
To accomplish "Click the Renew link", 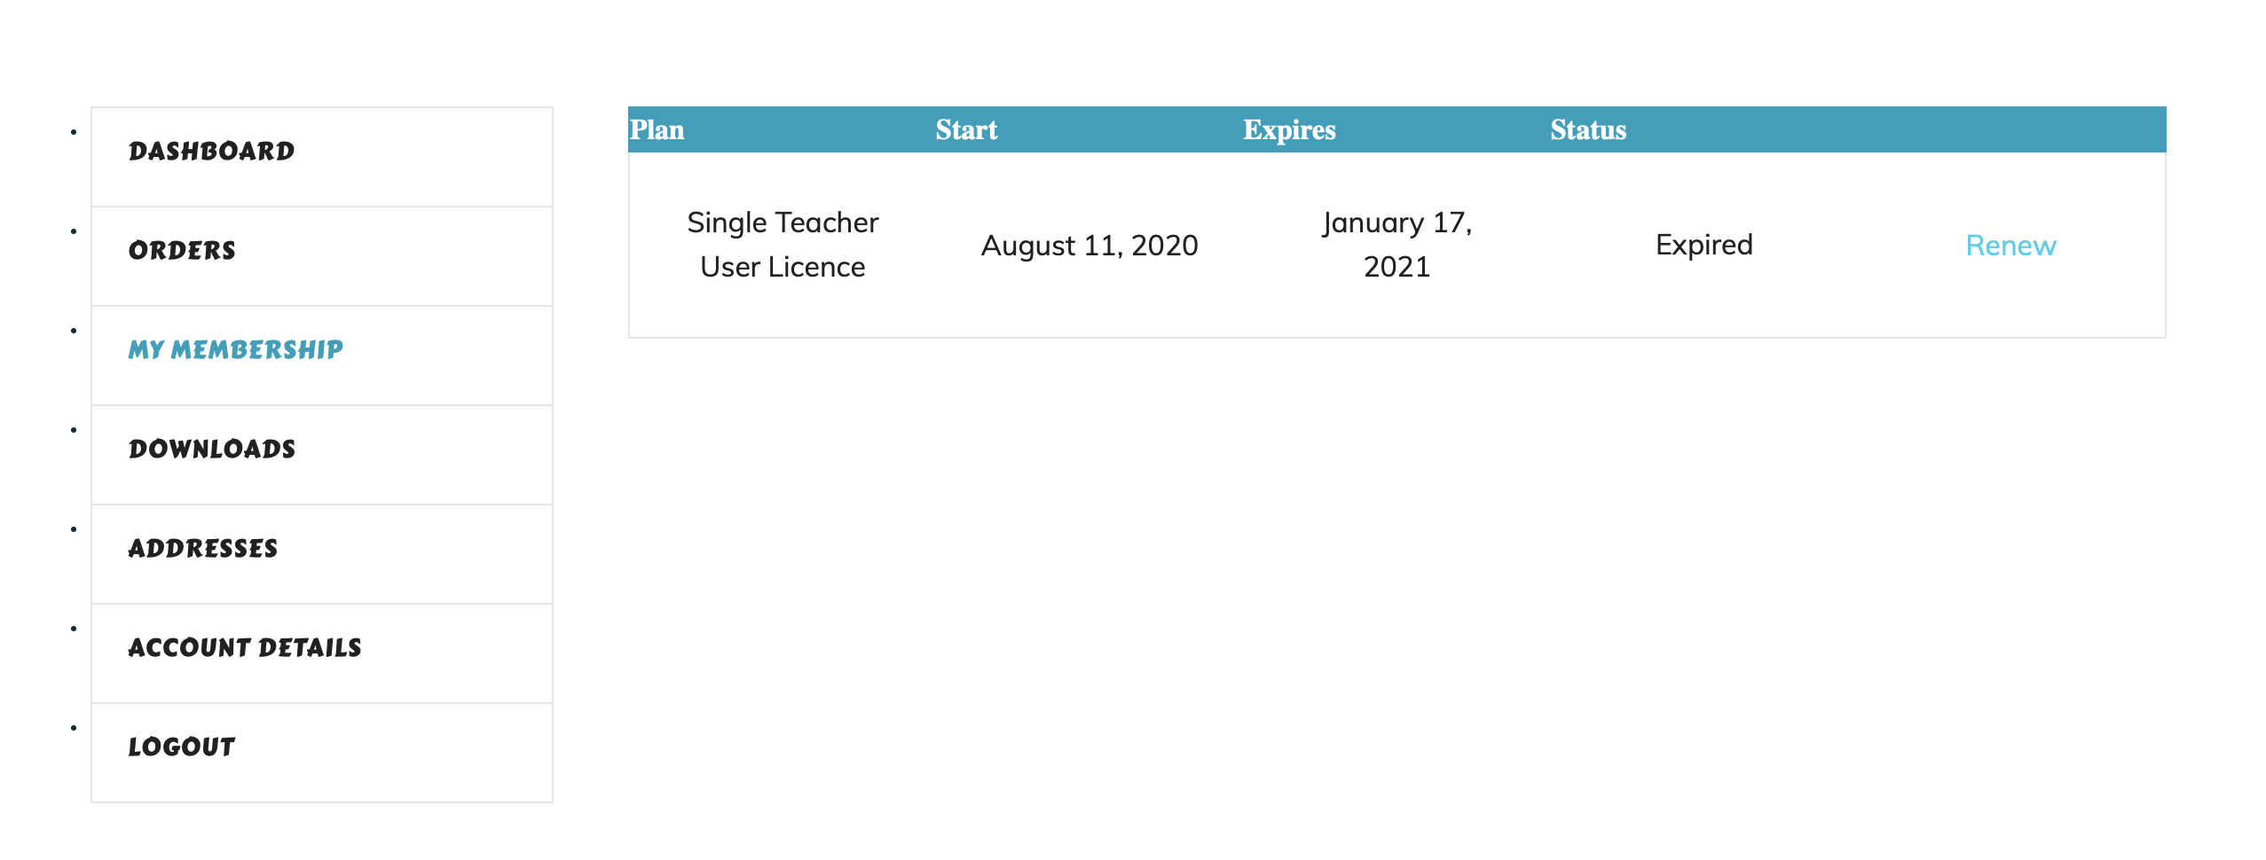I will coord(2010,246).
